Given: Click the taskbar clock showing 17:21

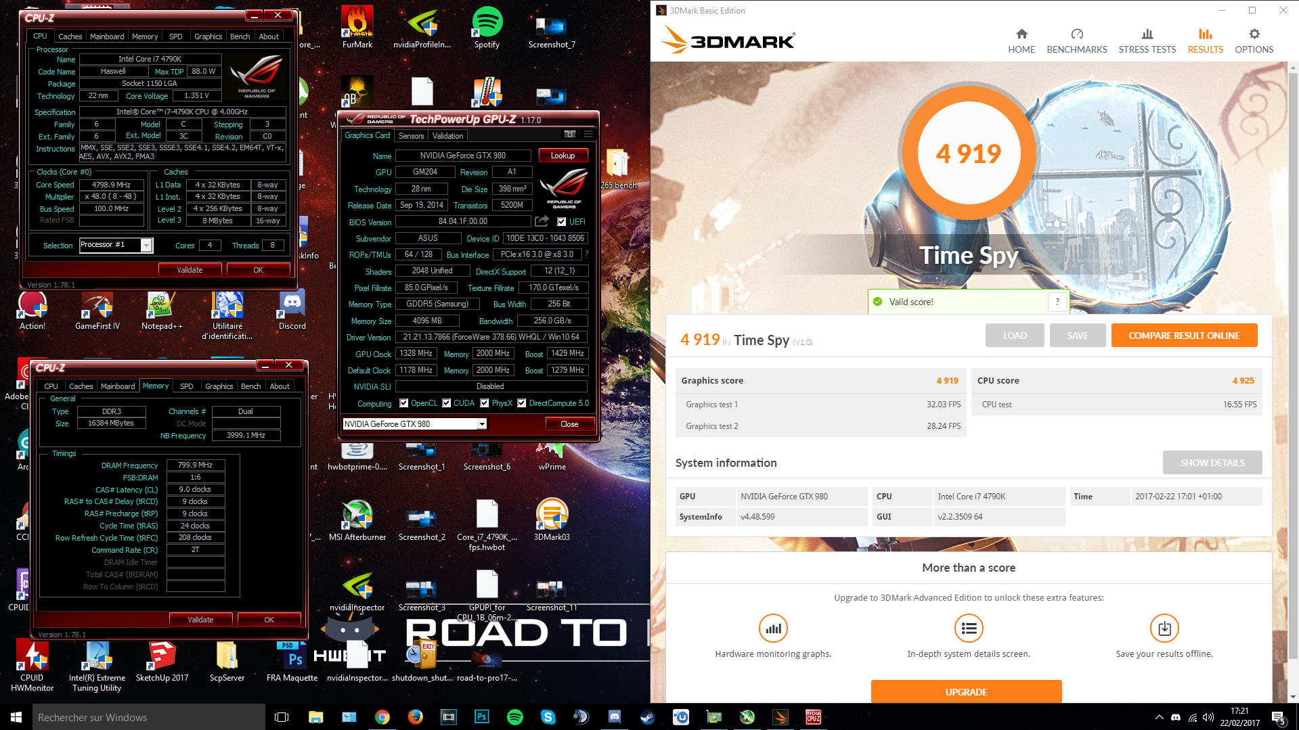Looking at the screenshot, I should pos(1239,717).
